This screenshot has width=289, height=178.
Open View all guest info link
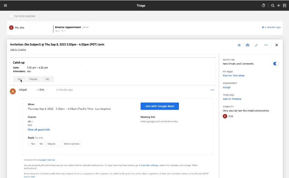[39, 130]
